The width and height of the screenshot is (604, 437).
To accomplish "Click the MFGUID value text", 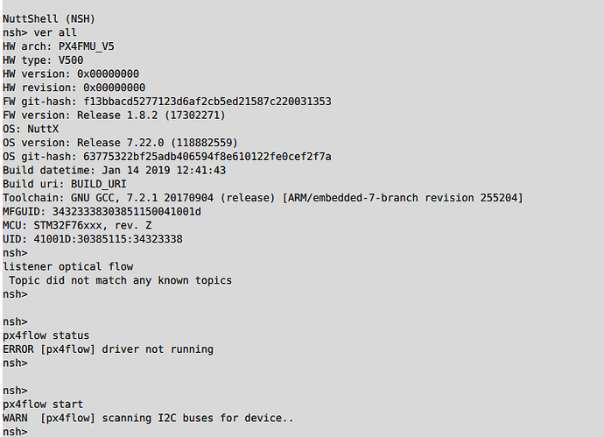I will (127, 212).
